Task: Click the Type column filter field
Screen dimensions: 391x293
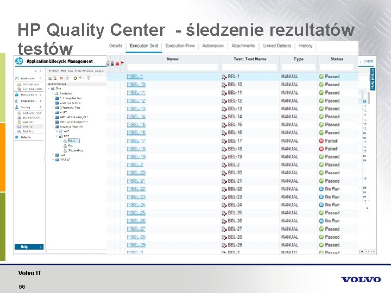Action: click(299, 67)
